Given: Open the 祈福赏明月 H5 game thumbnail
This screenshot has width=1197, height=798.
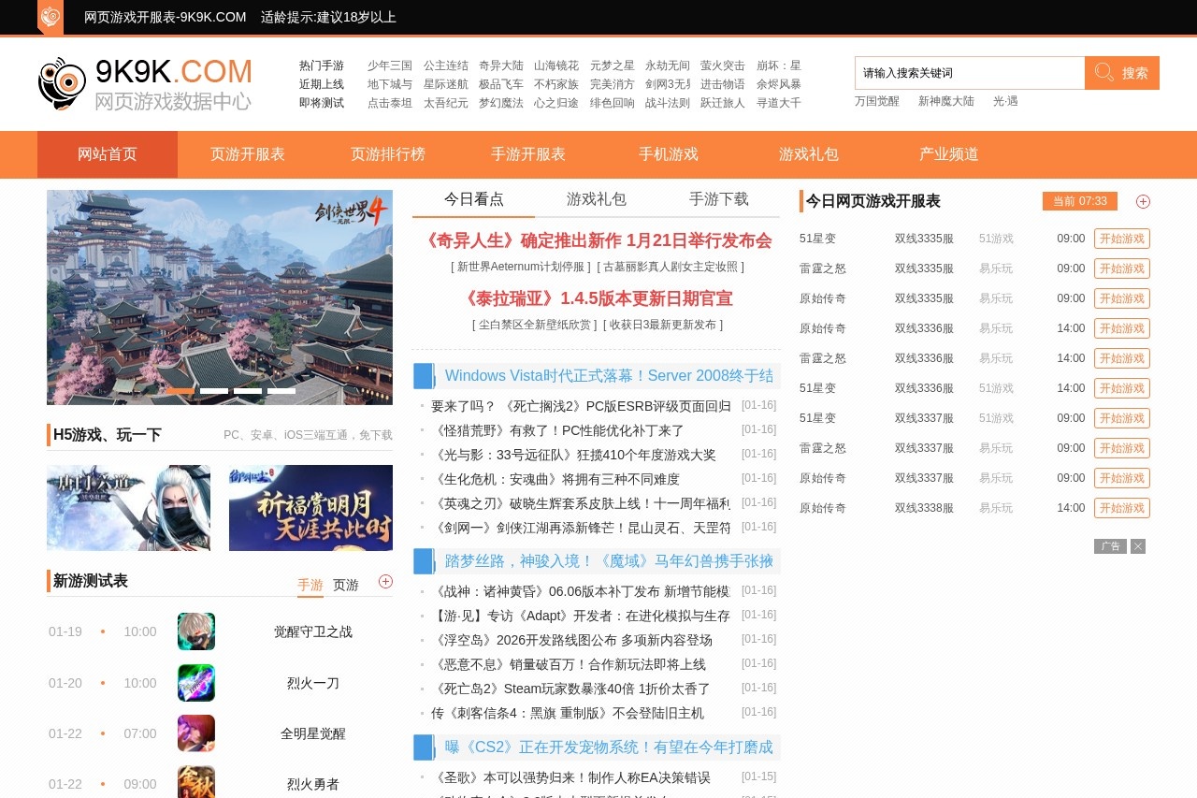Looking at the screenshot, I should [310, 508].
